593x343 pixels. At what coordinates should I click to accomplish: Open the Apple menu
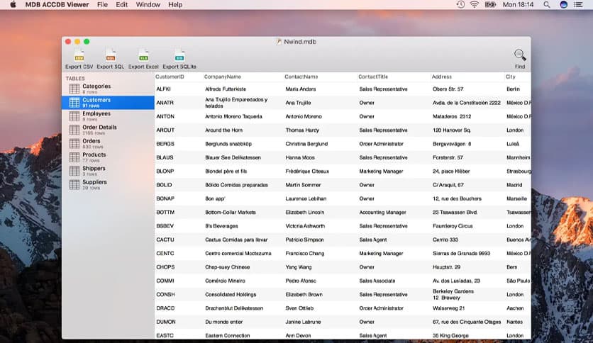(x=13, y=4)
